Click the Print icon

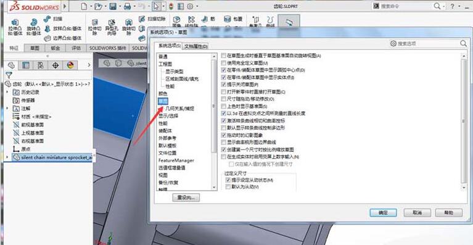(x=127, y=6)
